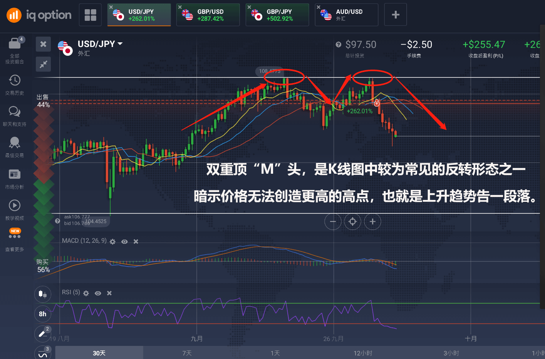Click the 26 九月 date label
The height and width of the screenshot is (359, 545).
[334, 339]
